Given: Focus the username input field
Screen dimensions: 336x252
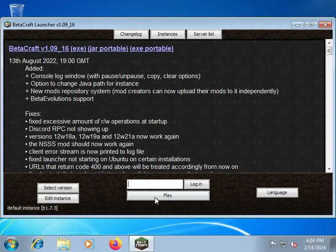Looking at the screenshot, I should coord(155,184).
